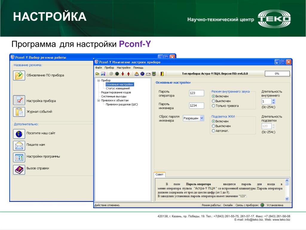Select Выключен for Подсветка ЖКИ

213,126
